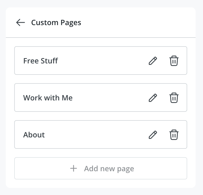The width and height of the screenshot is (203, 195).
Task: Select the About page title text
Action: click(34, 135)
